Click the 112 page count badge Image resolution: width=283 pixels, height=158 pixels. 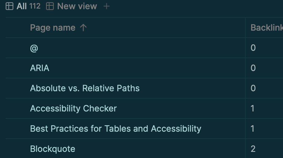point(35,6)
